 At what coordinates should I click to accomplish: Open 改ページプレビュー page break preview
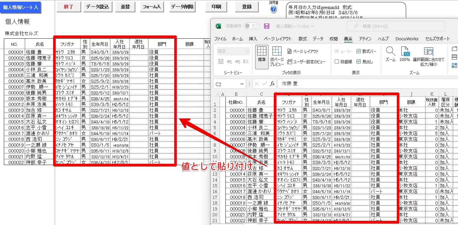[277, 57]
